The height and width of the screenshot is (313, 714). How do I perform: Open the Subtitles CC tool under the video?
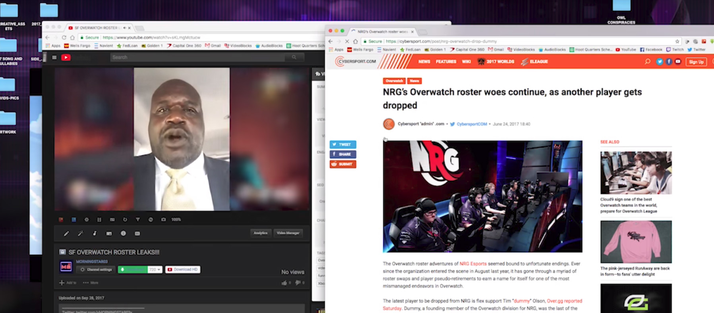137,234
